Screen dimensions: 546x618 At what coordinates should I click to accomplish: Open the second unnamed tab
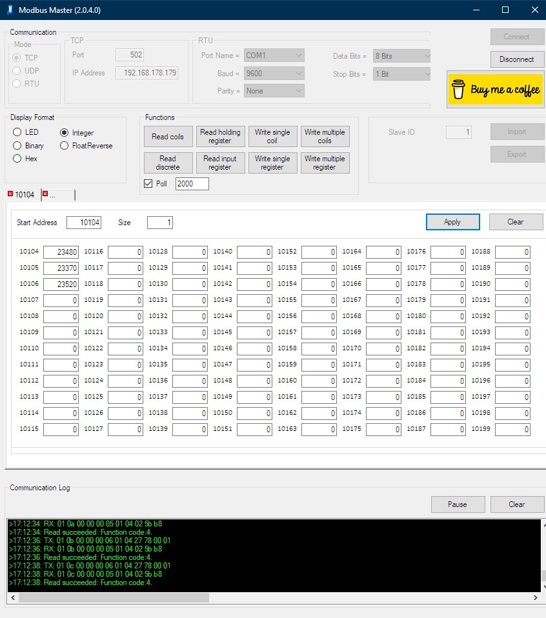click(x=59, y=195)
